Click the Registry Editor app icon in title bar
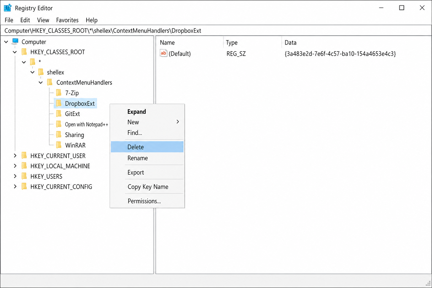Viewport: 432px width, 288px height. point(8,8)
